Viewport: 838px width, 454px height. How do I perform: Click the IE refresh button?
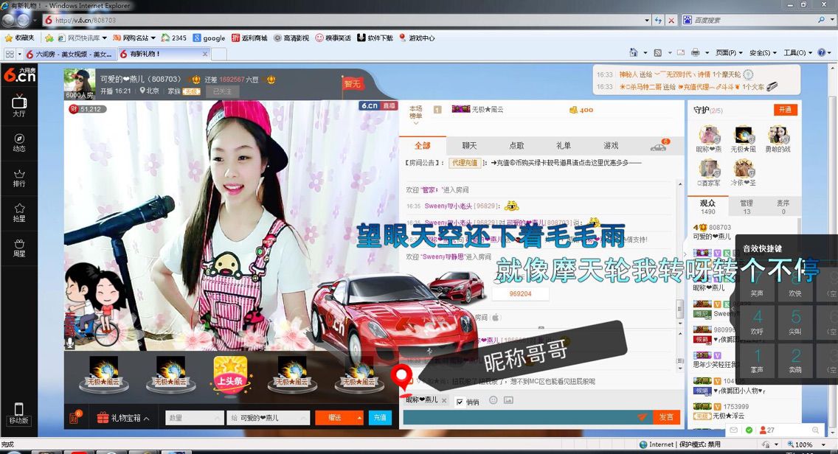[659, 21]
